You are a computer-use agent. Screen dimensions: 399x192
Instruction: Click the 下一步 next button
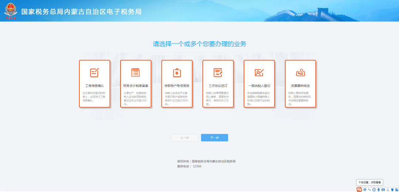pyautogui.click(x=215, y=138)
